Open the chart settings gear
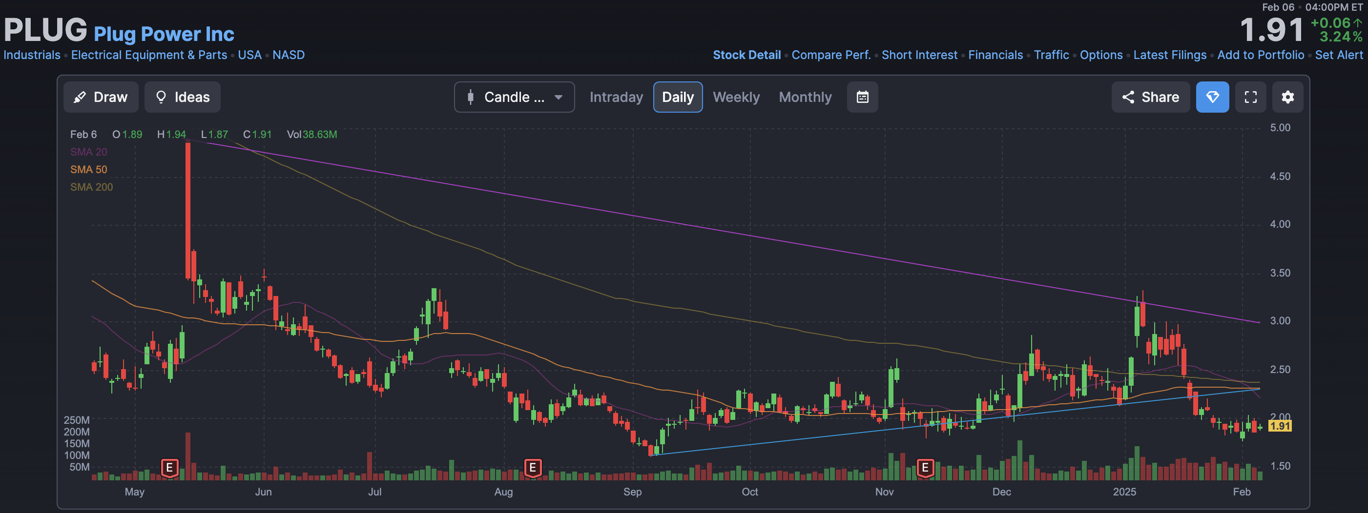 (x=1288, y=97)
